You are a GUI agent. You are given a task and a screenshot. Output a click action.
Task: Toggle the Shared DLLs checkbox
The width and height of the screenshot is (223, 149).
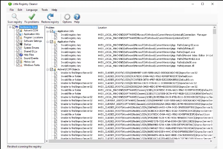pyautogui.click(x=18, y=51)
